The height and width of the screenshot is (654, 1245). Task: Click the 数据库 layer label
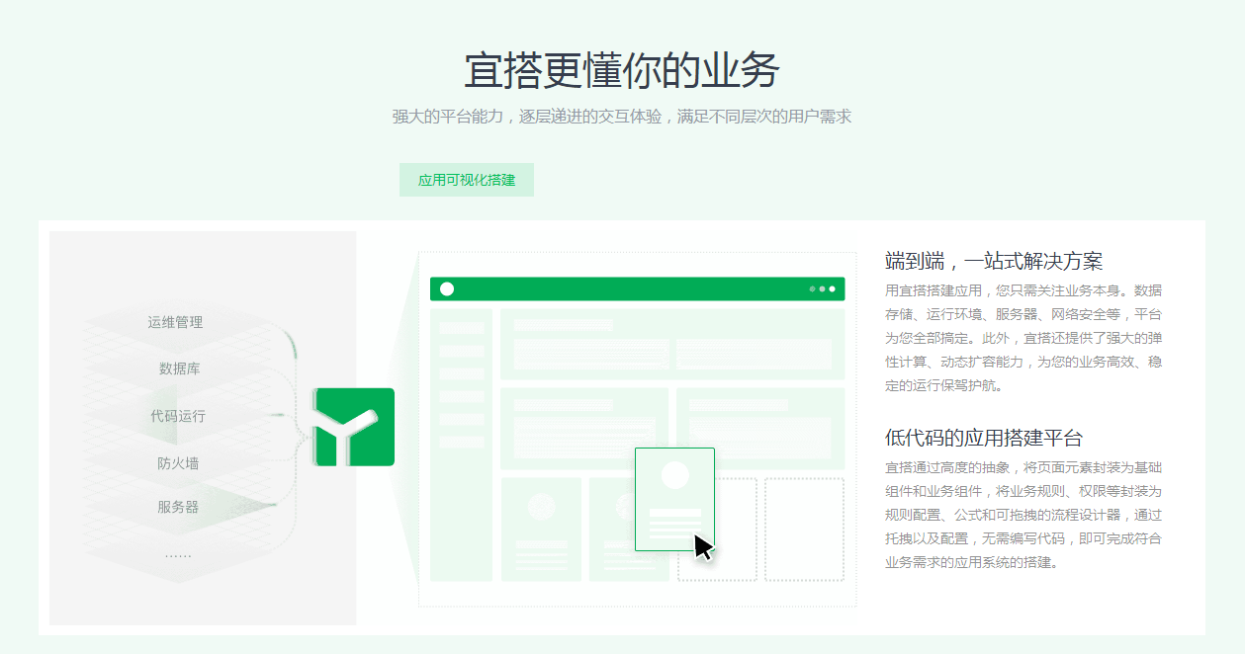(179, 368)
